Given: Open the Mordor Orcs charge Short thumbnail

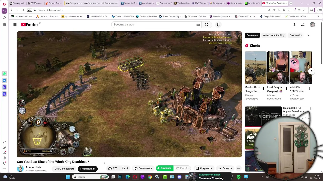Looking at the screenshot, I should point(255,68).
